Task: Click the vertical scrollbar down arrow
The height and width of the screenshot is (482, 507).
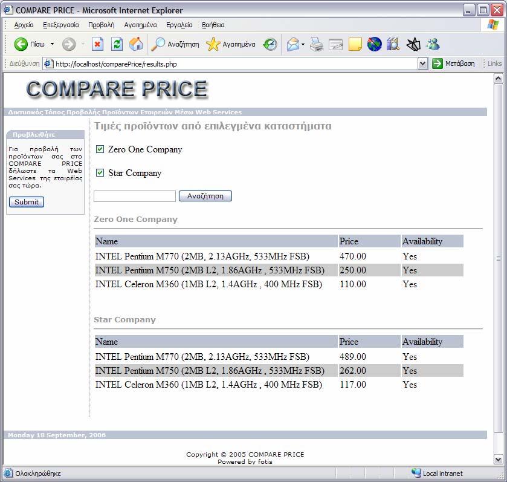Action: [498, 459]
